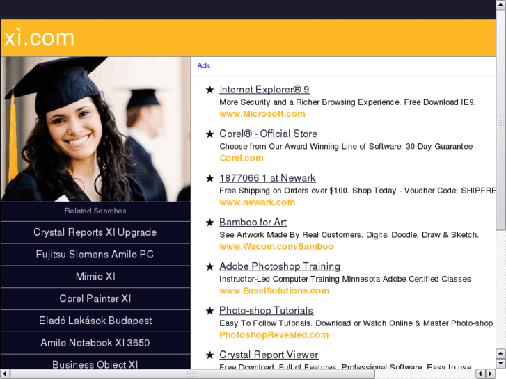Click the graduate woman photo
The image size is (506, 379).
pyautogui.click(x=95, y=129)
